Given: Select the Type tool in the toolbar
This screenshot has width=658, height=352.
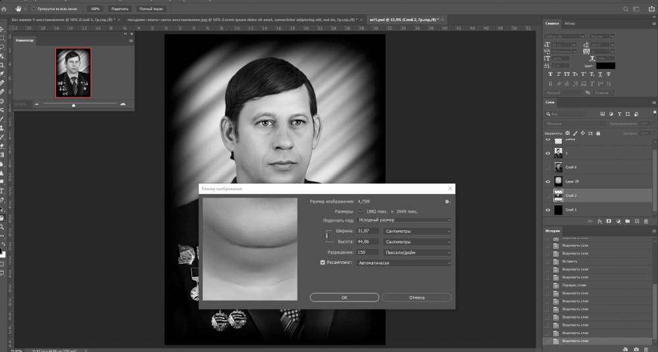Looking at the screenshot, I should [3, 189].
